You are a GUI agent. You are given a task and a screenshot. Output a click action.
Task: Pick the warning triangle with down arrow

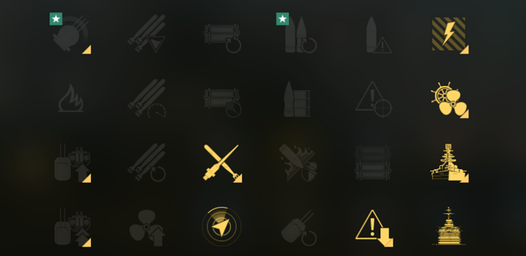click(374, 228)
